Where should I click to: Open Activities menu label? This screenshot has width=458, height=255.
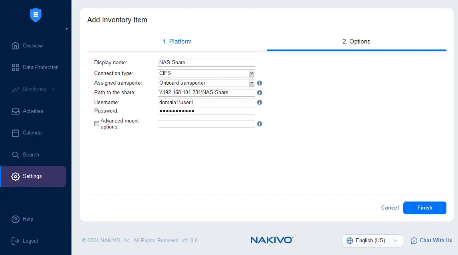pyautogui.click(x=33, y=111)
